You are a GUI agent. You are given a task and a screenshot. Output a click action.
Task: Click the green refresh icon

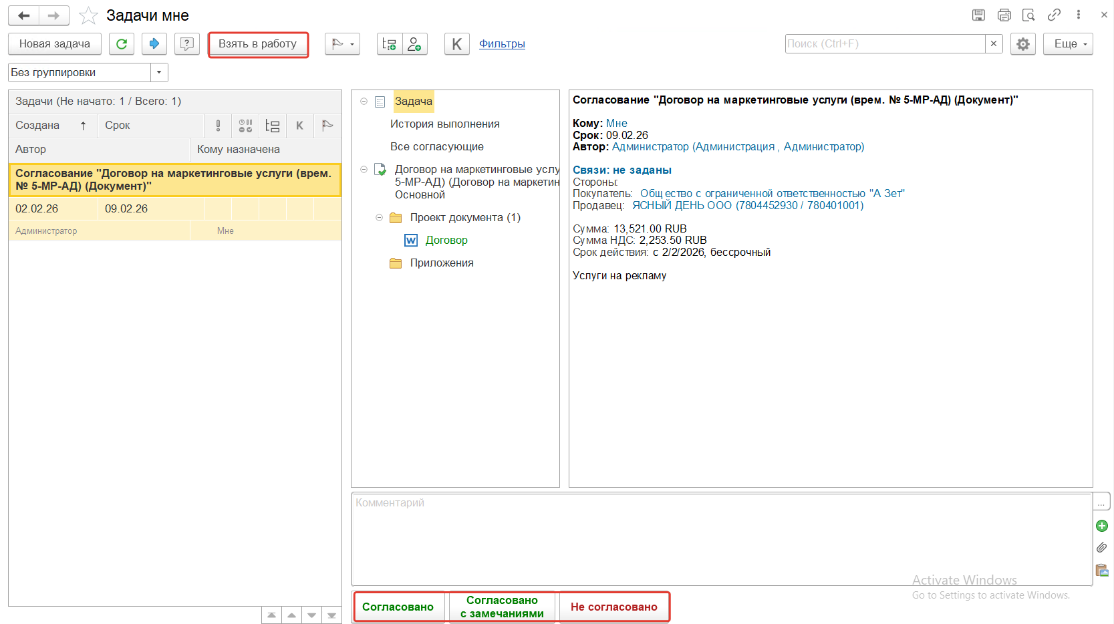(122, 44)
